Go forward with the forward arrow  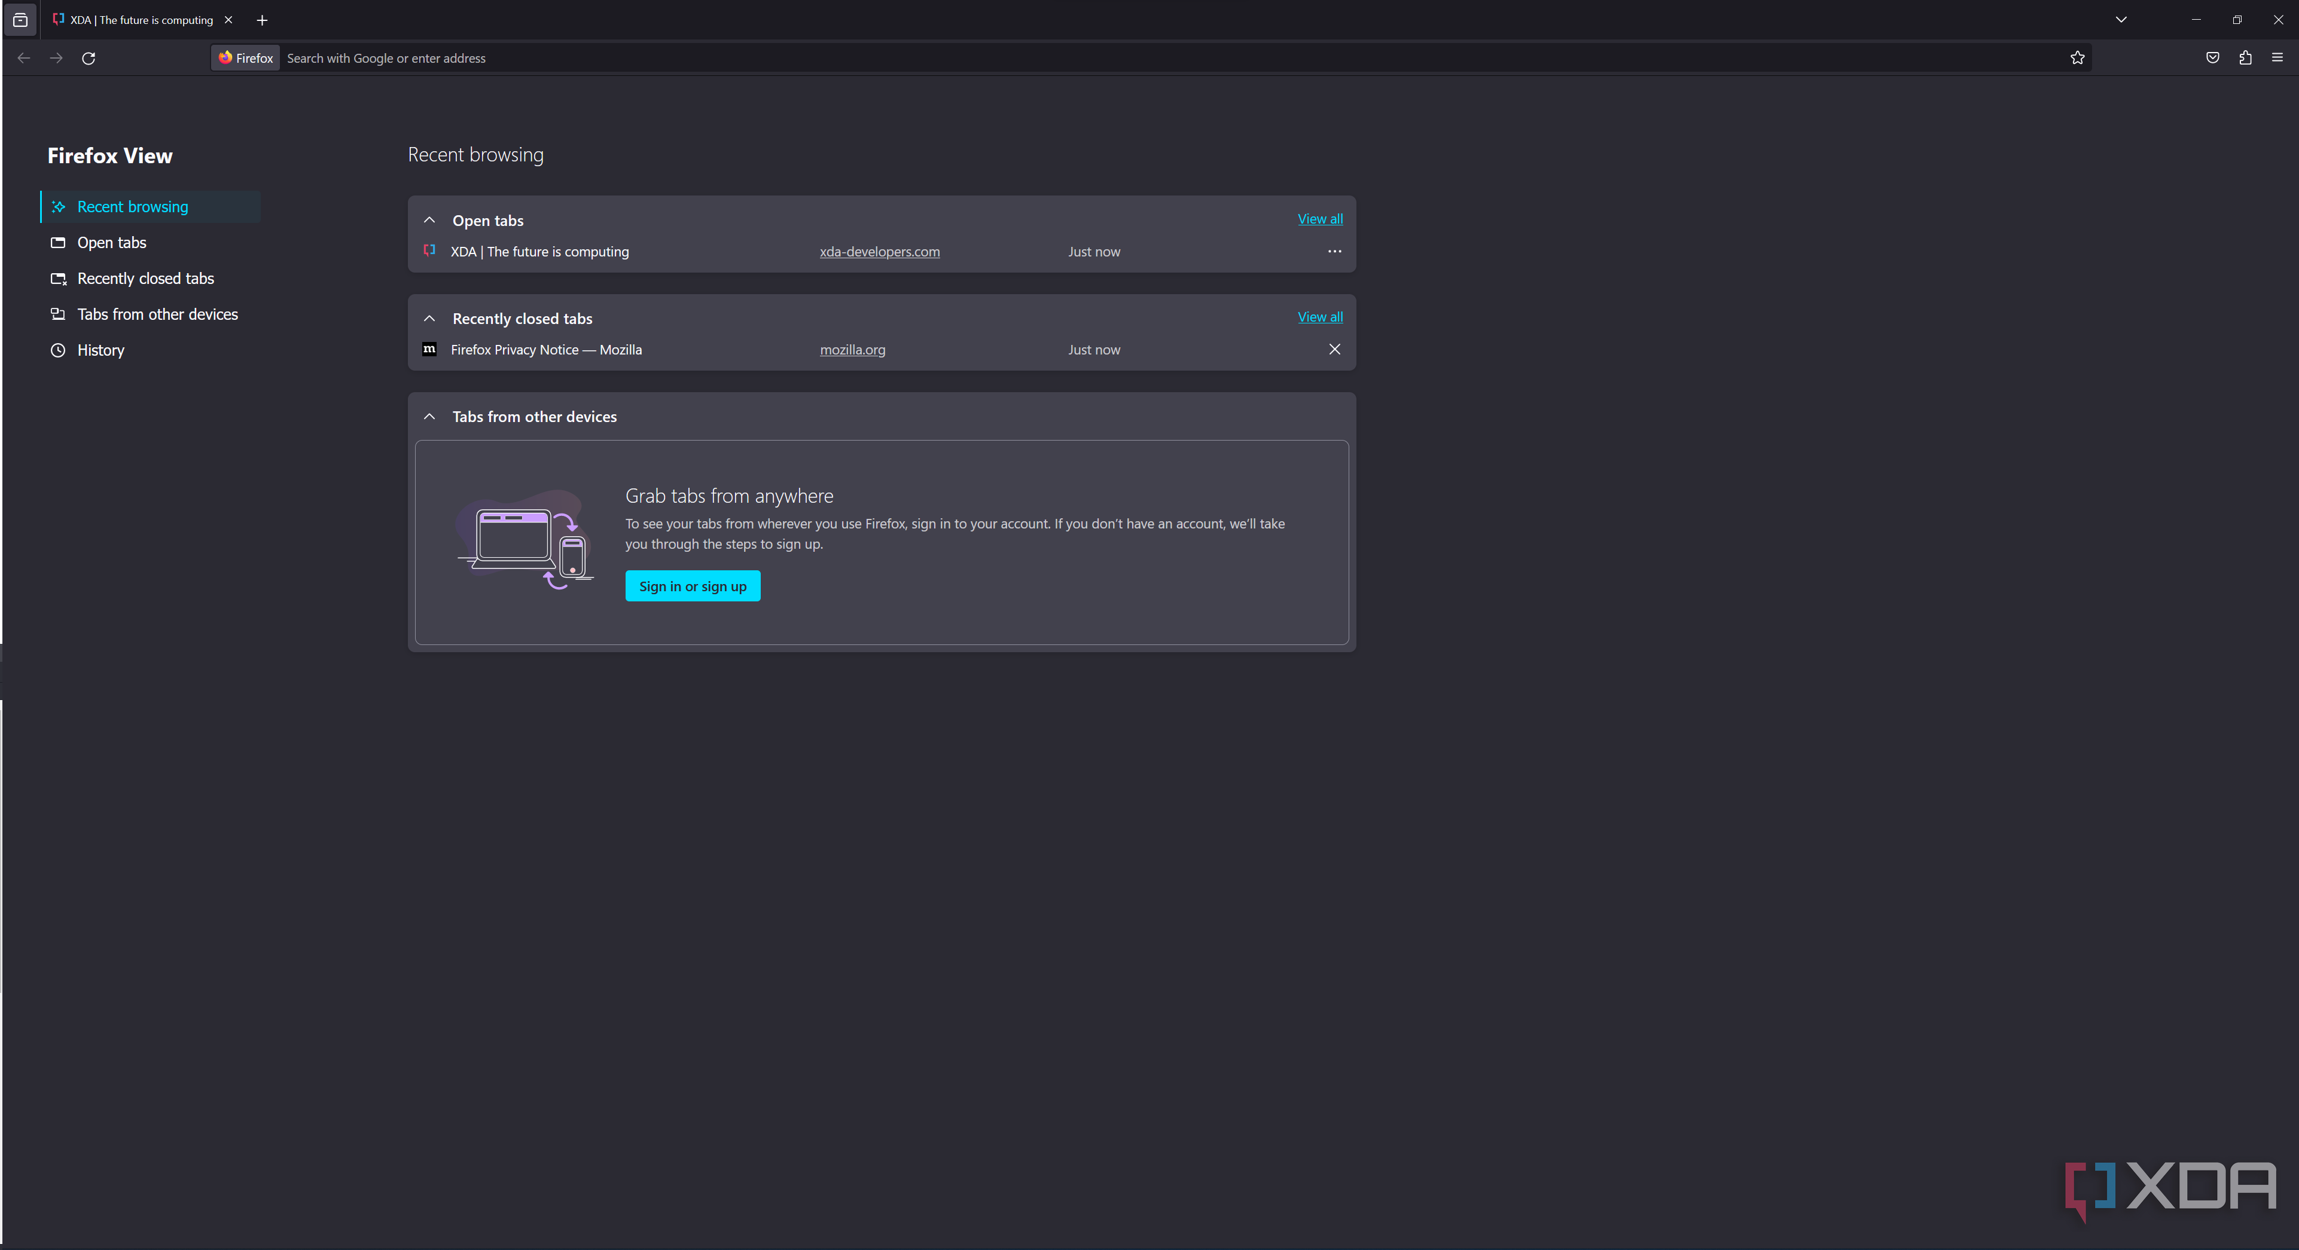pyautogui.click(x=56, y=58)
